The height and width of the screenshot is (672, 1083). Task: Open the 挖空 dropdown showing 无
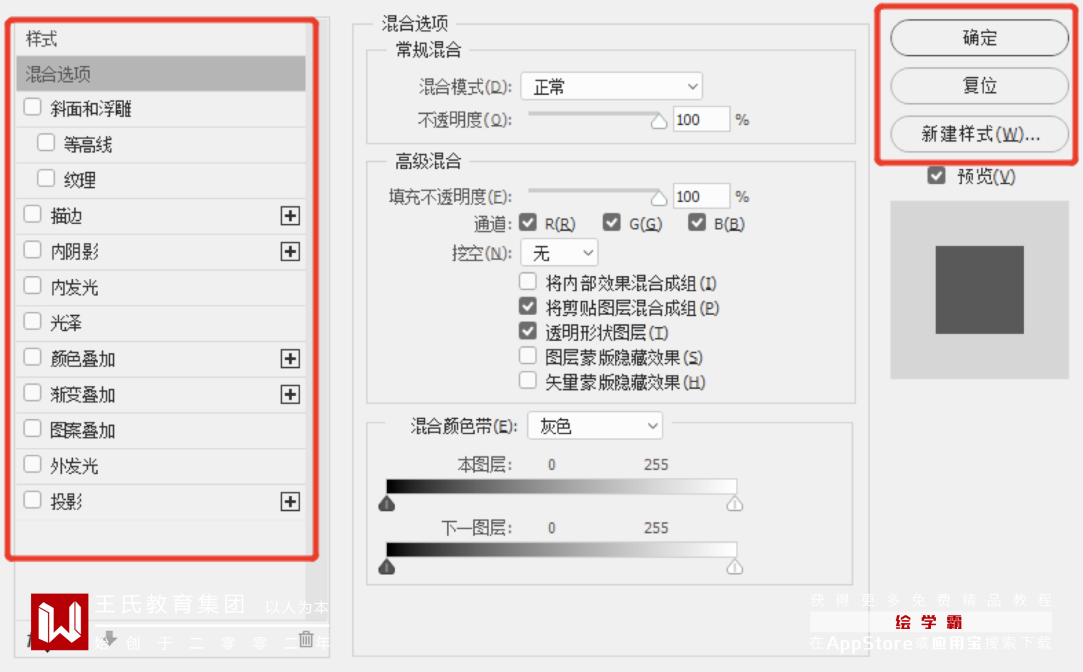click(x=559, y=253)
